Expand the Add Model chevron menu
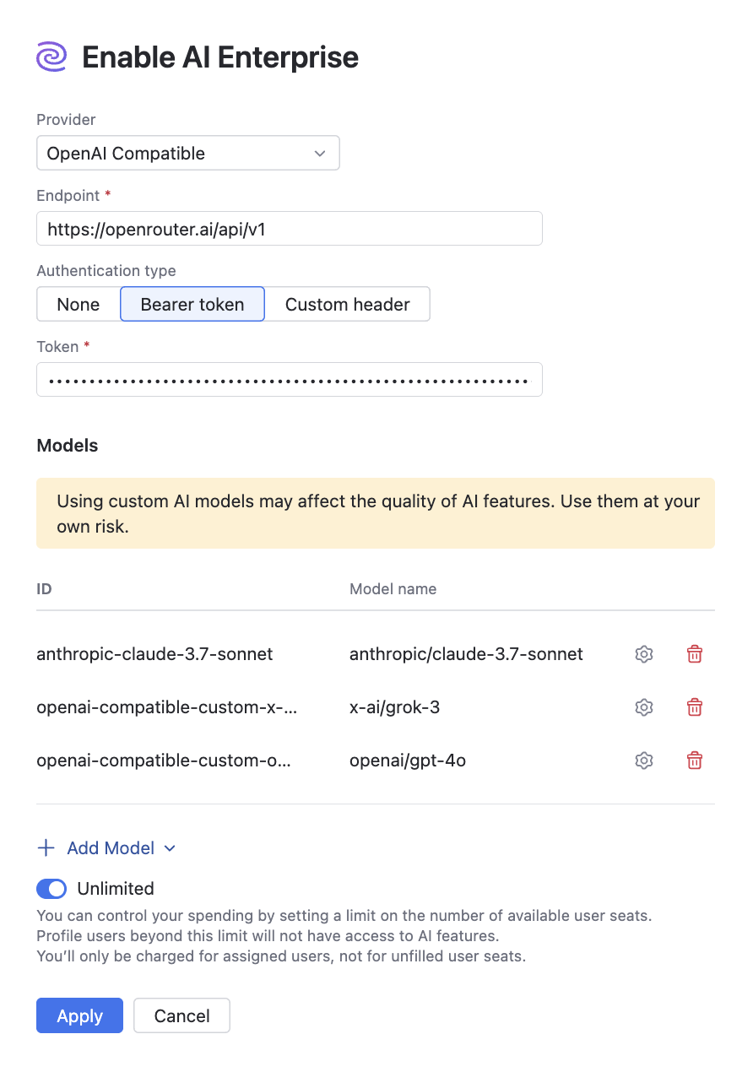Image resolution: width=753 pixels, height=1072 pixels. 170,847
